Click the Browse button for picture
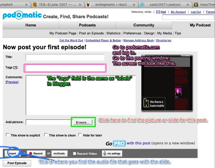215x168 pixels. tap(82, 122)
